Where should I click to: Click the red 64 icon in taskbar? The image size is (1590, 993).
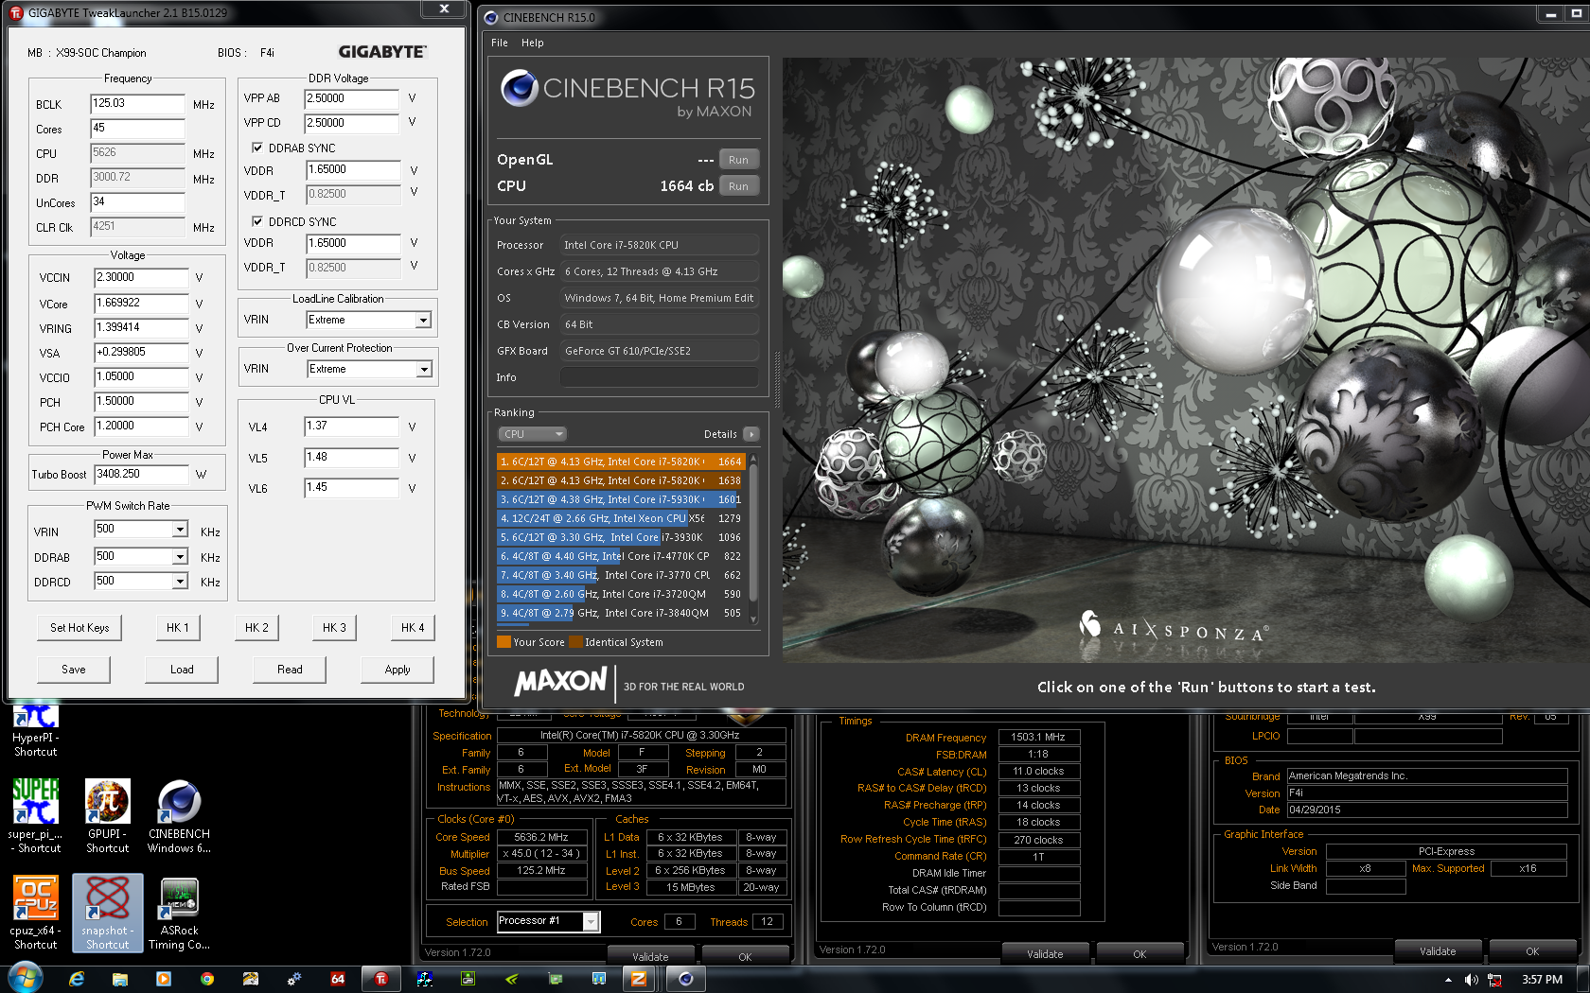[x=338, y=979]
